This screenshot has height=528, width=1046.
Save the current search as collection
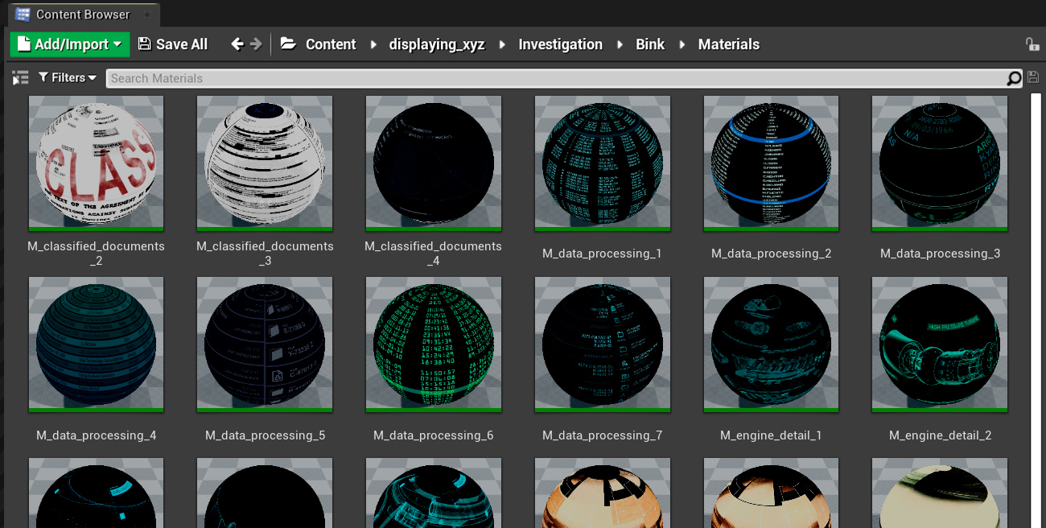point(1034,78)
